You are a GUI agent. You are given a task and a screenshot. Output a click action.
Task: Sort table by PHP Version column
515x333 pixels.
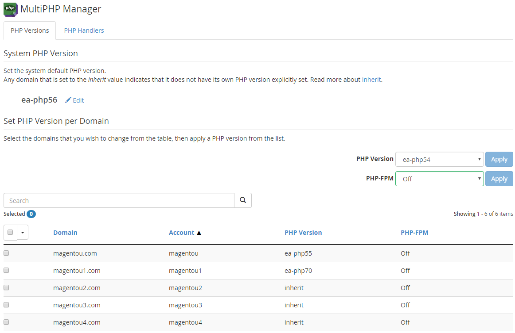tap(303, 232)
